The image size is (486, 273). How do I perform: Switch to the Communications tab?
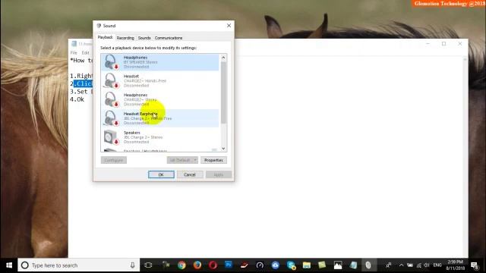pos(169,38)
